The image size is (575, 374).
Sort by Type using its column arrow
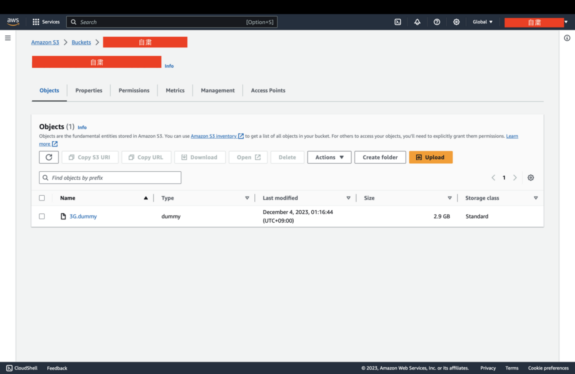[247, 198]
